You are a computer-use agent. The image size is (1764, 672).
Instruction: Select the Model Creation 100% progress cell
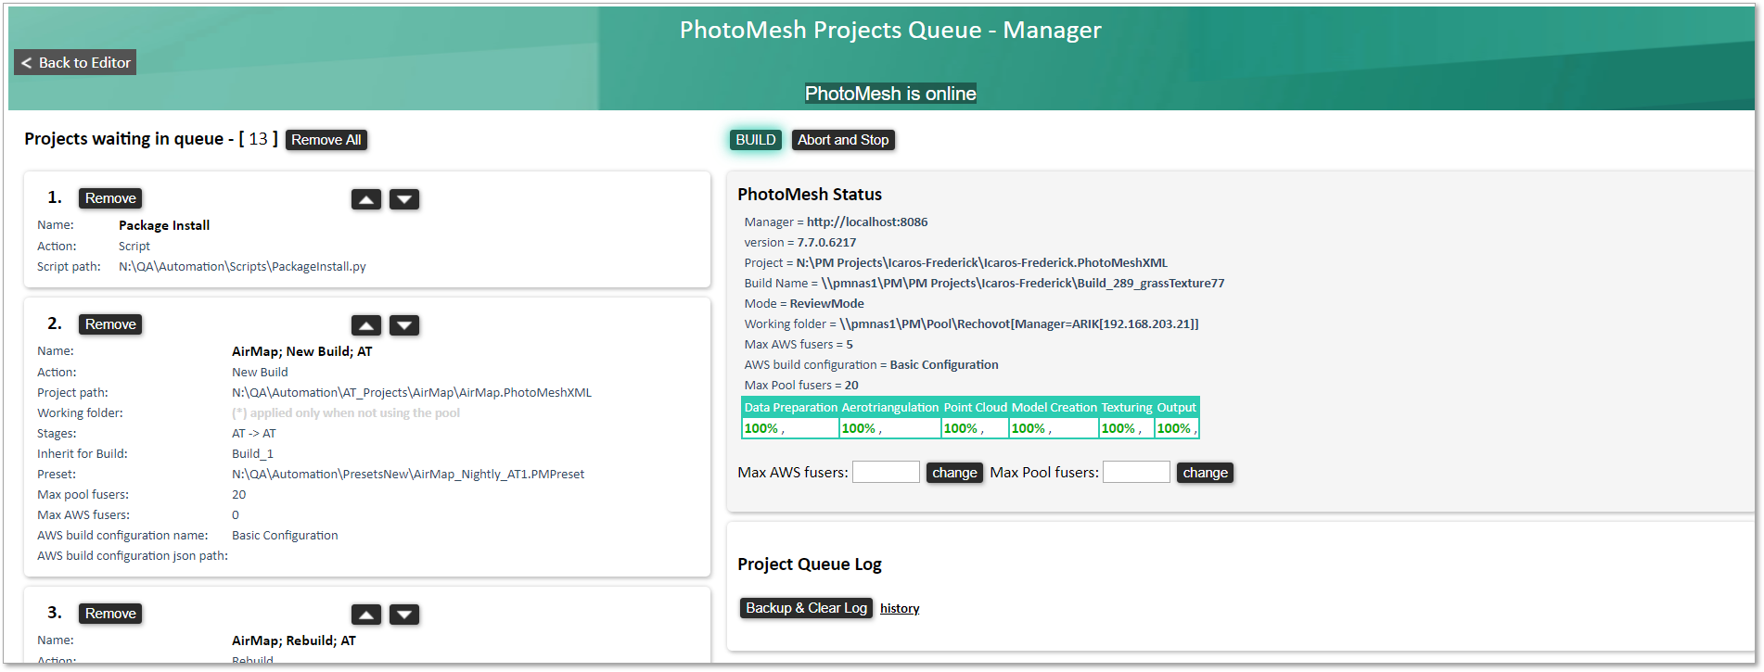(x=1054, y=428)
